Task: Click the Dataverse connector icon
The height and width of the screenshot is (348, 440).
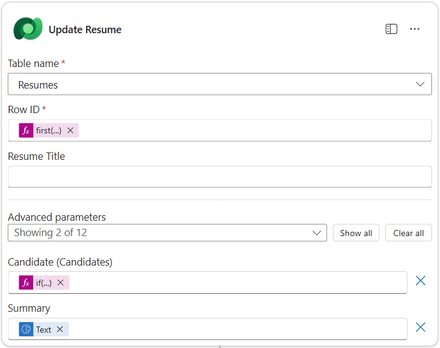Action: [x=28, y=29]
